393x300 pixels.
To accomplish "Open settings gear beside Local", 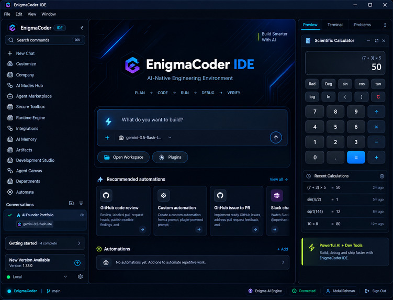I will click(80, 276).
